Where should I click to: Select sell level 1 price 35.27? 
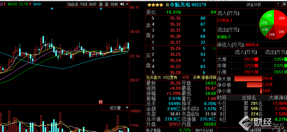point(175,42)
